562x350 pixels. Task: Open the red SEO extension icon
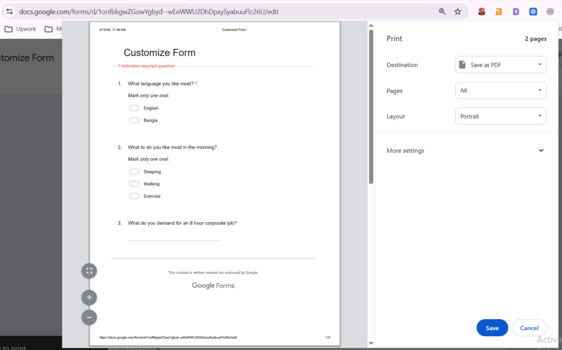pos(481,12)
